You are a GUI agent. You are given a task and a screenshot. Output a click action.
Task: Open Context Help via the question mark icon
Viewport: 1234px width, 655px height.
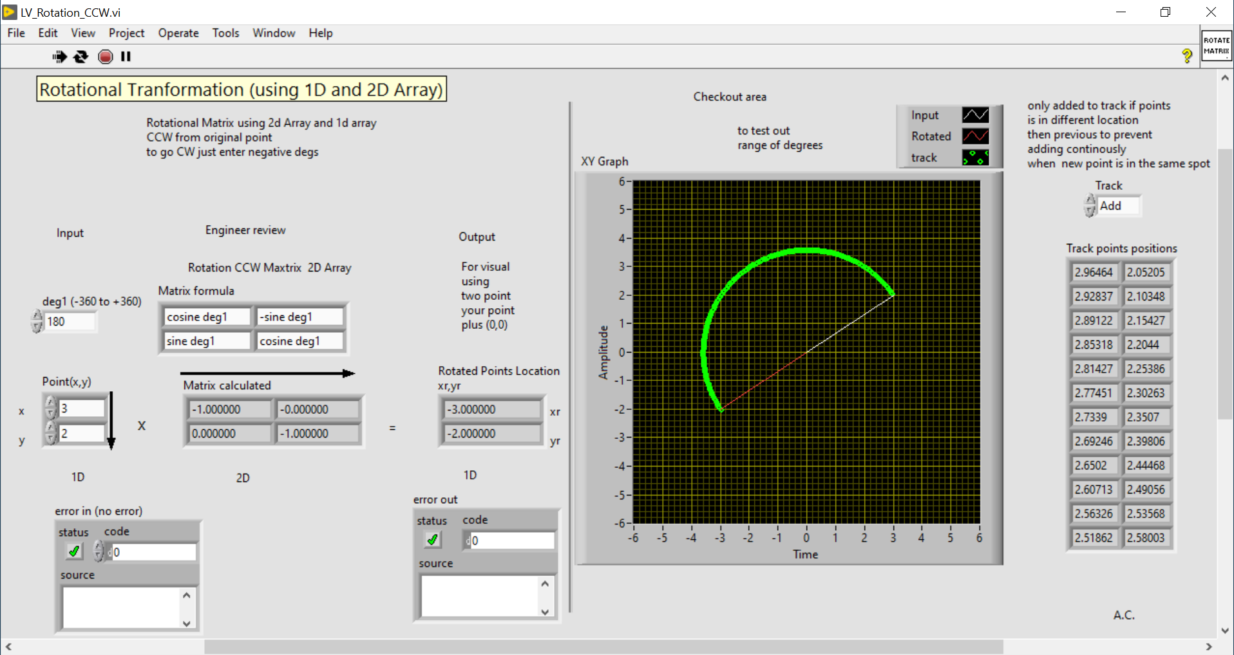[x=1187, y=56]
